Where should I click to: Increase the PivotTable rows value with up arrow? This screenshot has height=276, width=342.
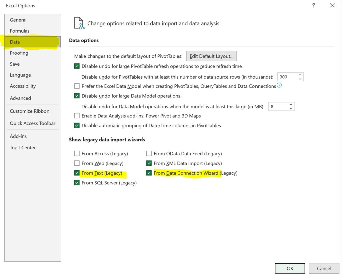[300, 75]
